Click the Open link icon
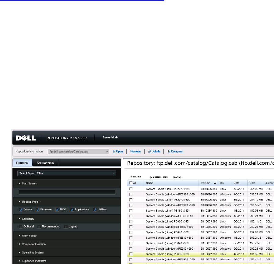 tap(114, 151)
